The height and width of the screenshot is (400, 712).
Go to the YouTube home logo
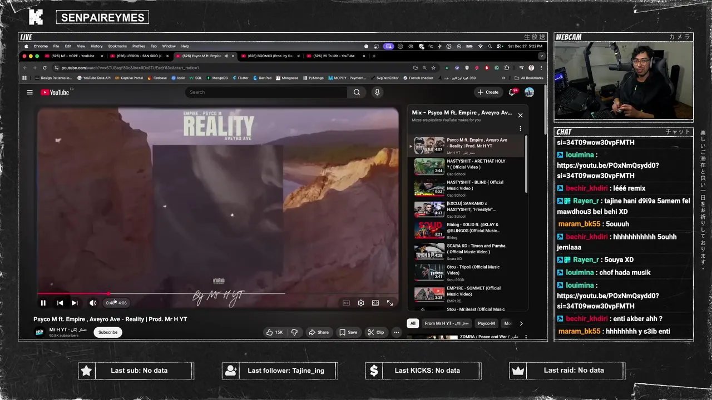coord(55,92)
